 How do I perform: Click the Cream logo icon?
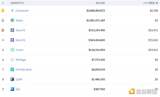tap(12, 50)
